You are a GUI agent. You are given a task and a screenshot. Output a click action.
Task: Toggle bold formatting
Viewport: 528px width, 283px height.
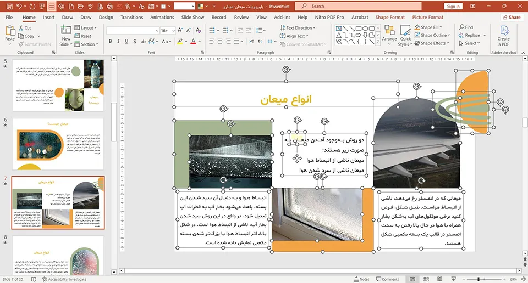[110, 41]
